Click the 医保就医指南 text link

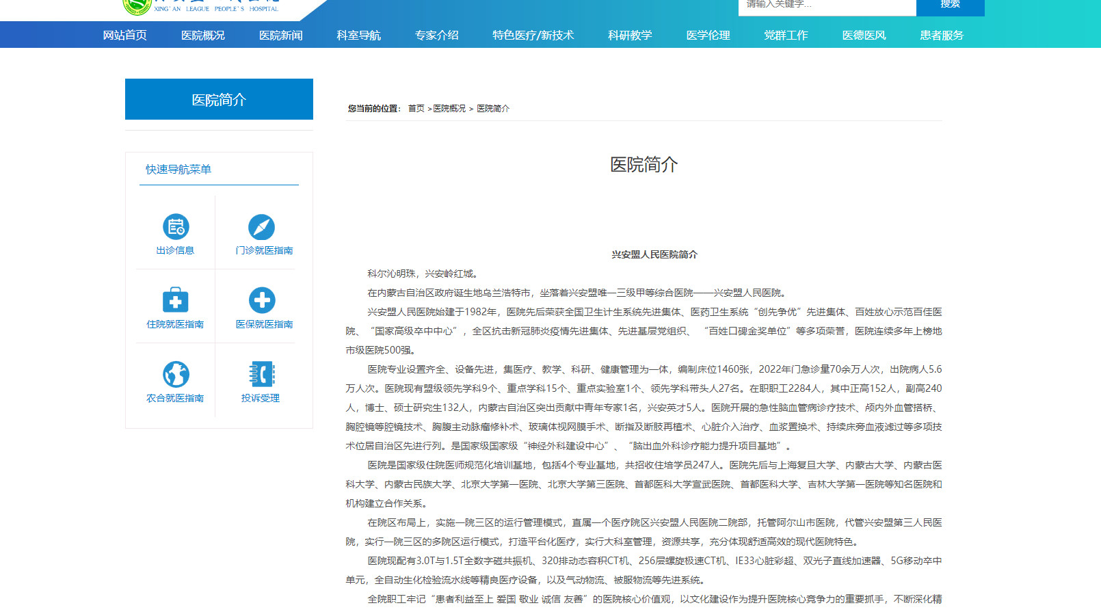264,324
